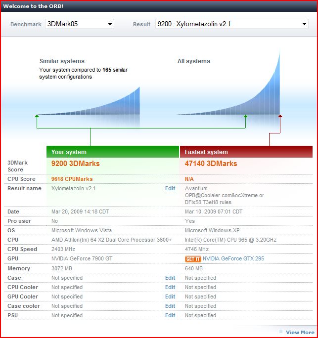Click the 4746 MHz CPU speed value
Viewport: 318px width, 338px height.
tap(197, 250)
